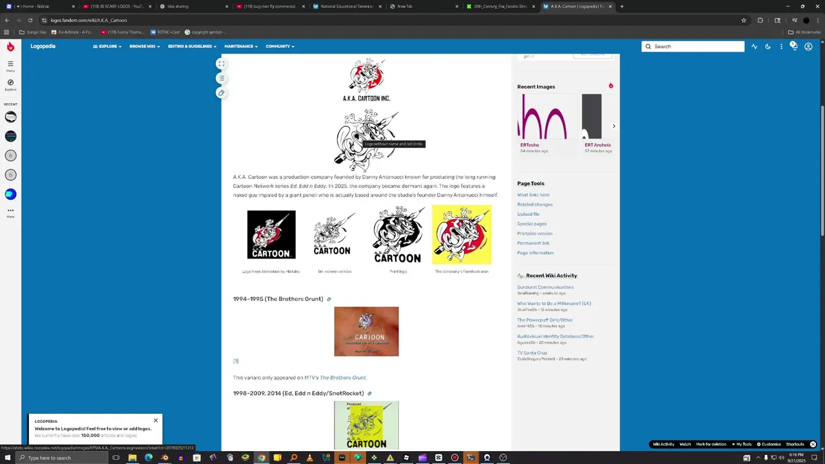
Task: Open Who Wants to Be a Millionaire? (UK) entry
Action: 554,304
